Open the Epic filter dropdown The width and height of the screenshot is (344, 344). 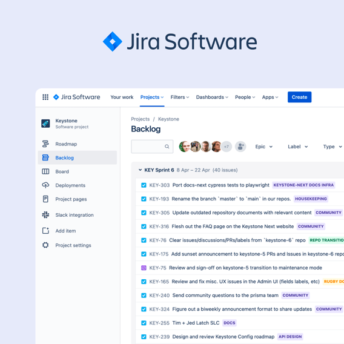click(264, 147)
